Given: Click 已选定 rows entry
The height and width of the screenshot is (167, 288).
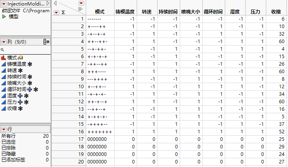Looking at the screenshot, I should pos(25,142).
